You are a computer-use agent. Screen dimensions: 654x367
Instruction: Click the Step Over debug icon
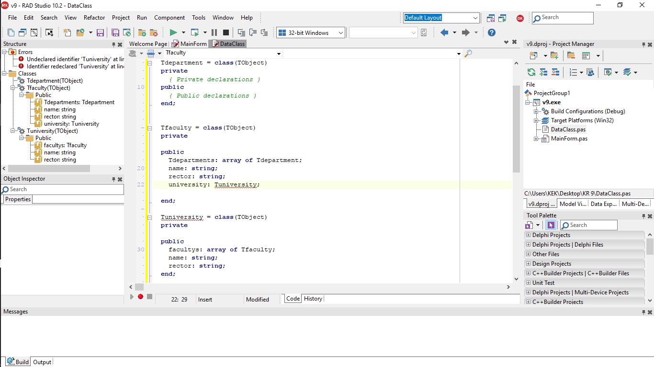(x=253, y=32)
